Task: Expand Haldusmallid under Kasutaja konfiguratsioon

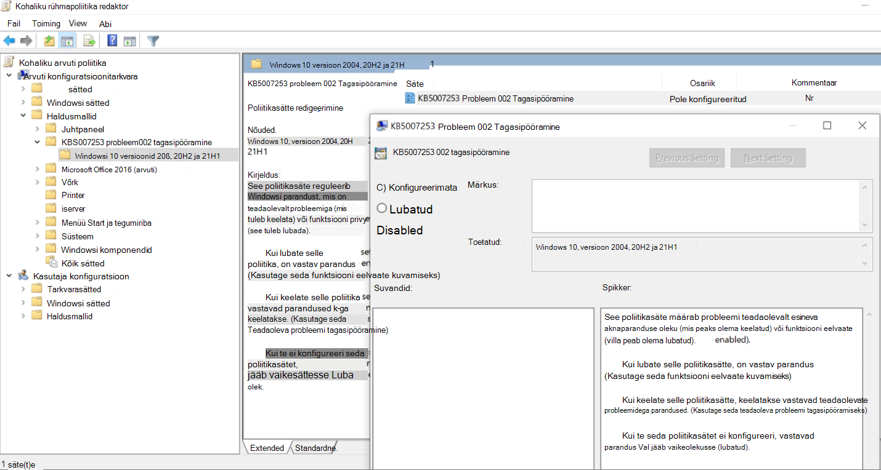Action: (23, 316)
